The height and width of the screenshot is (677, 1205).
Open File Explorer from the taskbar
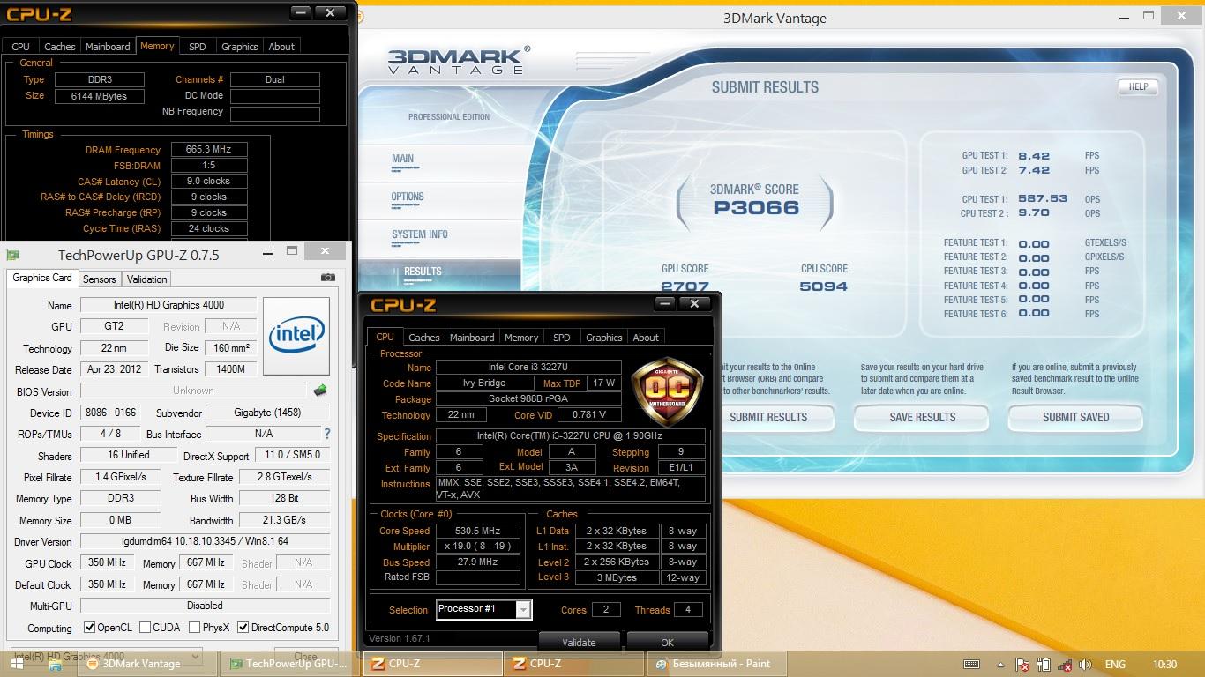(55, 665)
